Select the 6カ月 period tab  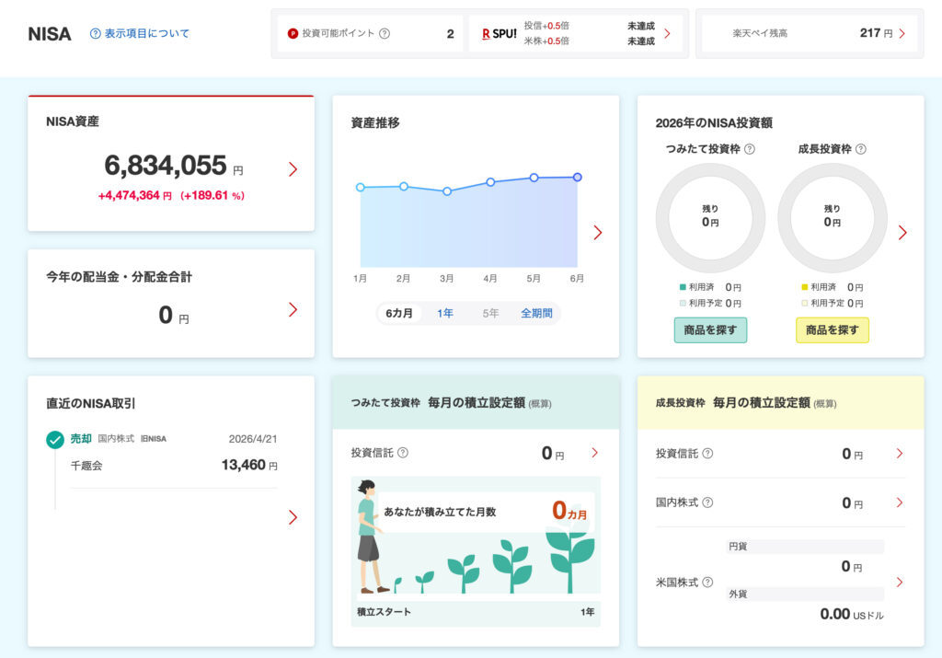coord(399,313)
